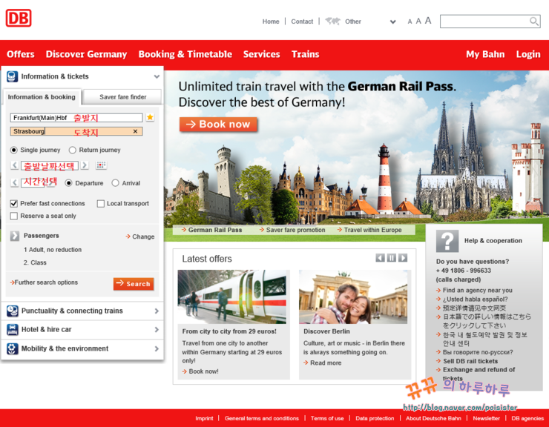Viewport: 549px width, 427px height.
Task: Open the Discover Berlin couple thumbnail
Action: coord(353,297)
